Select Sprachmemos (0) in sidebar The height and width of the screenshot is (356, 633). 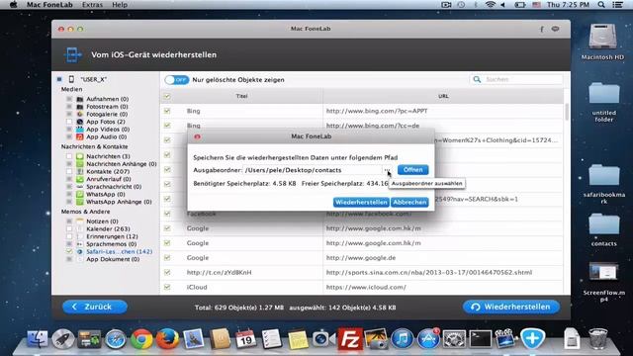tap(112, 244)
